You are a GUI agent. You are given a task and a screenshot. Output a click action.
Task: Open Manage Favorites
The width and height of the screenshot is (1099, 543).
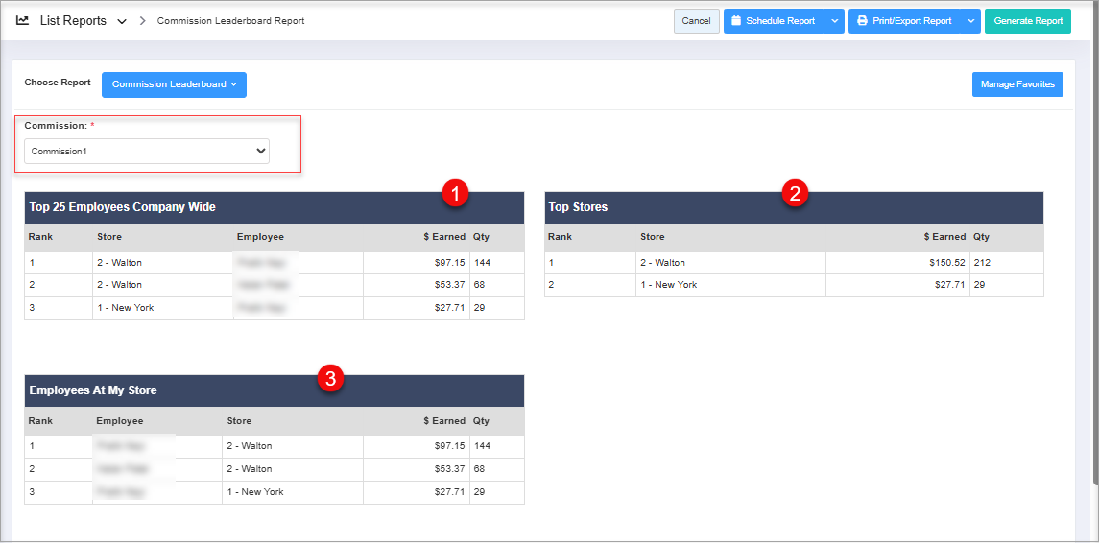click(1017, 84)
